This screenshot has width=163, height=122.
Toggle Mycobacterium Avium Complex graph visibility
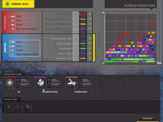click(90, 29)
